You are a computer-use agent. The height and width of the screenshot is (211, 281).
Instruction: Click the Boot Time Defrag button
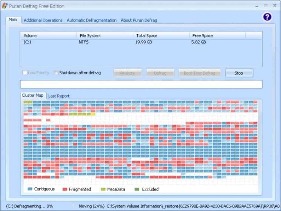(x=200, y=73)
